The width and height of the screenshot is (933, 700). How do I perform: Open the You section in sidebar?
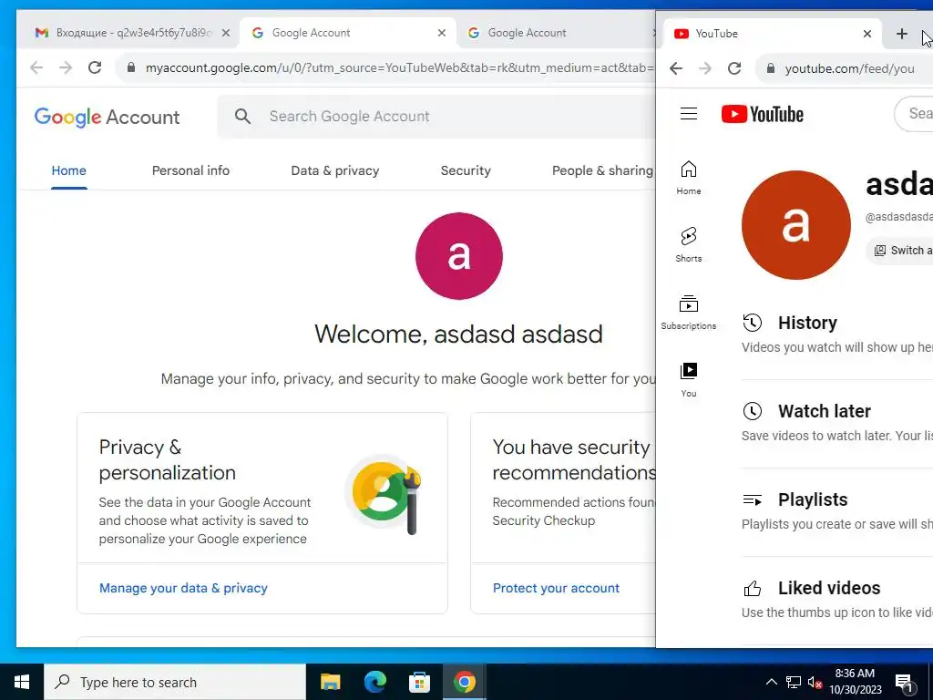pos(689,380)
